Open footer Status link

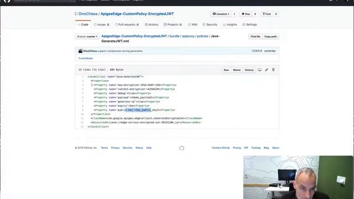[139, 148]
